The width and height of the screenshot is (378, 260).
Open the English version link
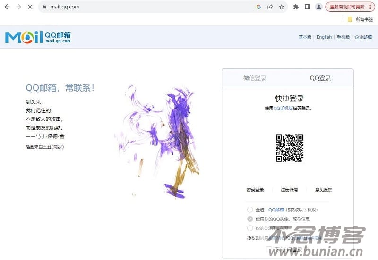pos(324,37)
